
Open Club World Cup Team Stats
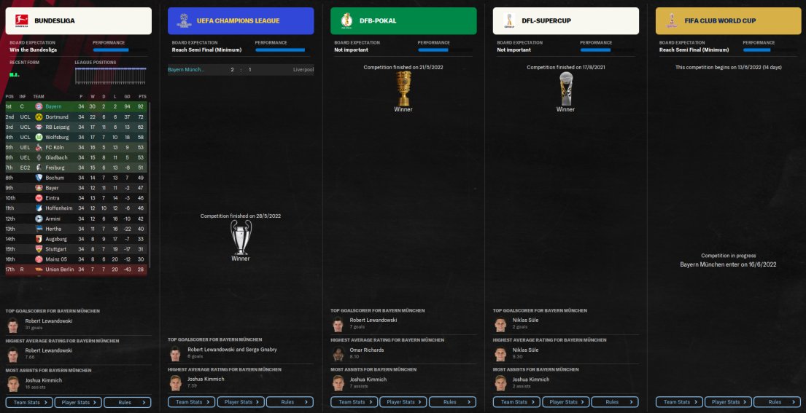click(679, 402)
